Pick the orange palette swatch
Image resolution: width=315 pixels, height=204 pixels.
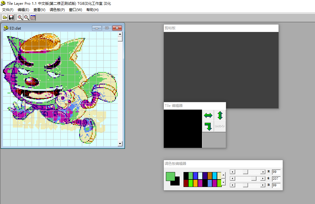coord(195,183)
